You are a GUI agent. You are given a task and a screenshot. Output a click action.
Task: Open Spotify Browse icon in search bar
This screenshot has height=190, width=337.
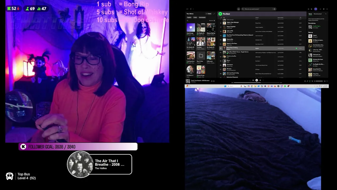(x=274, y=9)
